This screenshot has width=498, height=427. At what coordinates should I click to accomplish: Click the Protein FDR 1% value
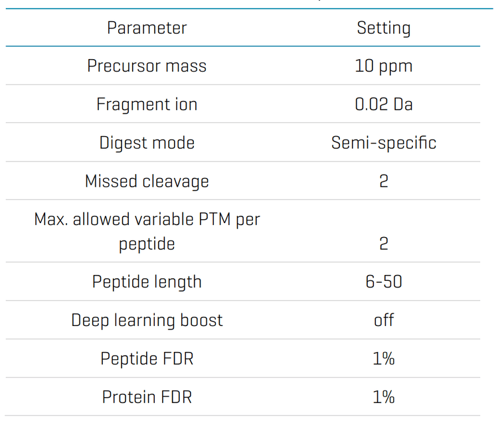point(384,397)
